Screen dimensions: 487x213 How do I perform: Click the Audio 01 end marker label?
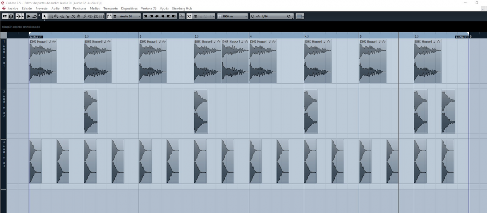tap(461, 37)
